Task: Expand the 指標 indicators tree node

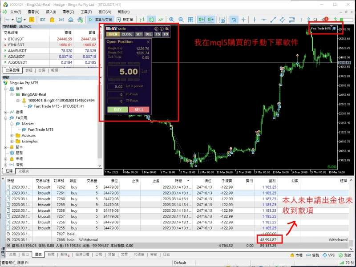Action: point(6,112)
